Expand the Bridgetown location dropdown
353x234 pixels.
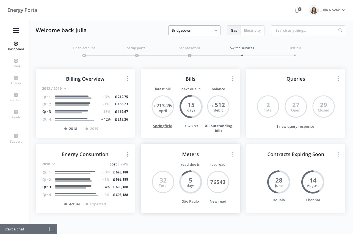tap(194, 30)
